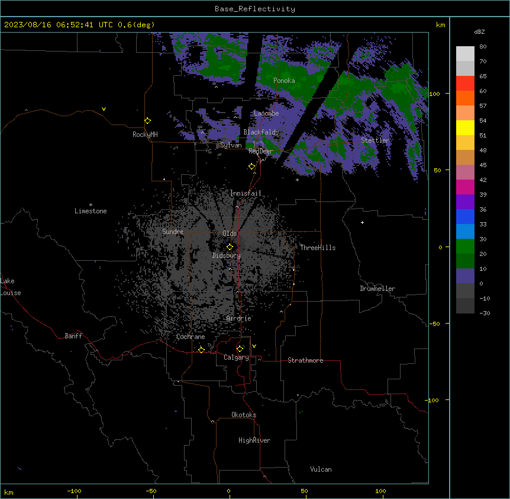Image resolution: width=510 pixels, height=499 pixels.
Task: Click the ThreeHills label
Action: tap(318, 248)
